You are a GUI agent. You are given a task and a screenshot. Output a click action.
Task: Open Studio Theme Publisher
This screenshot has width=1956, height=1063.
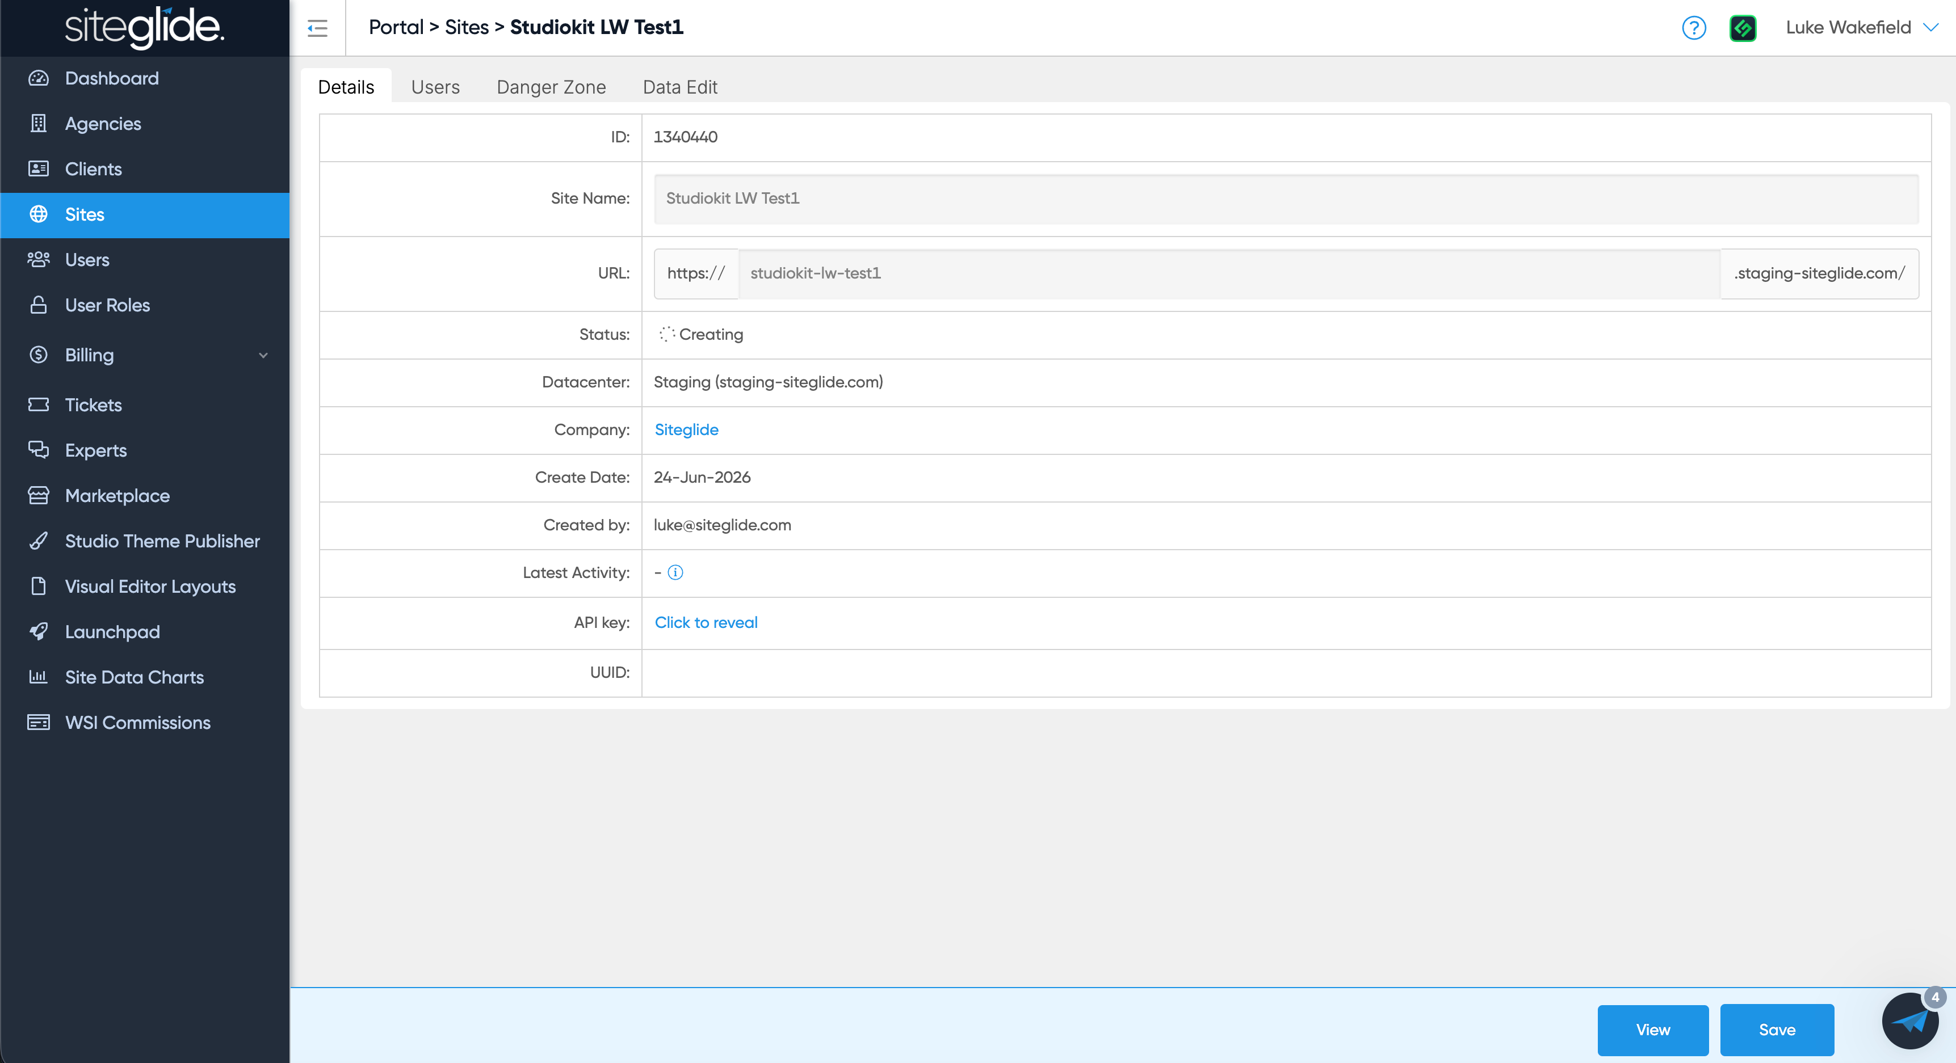(144, 541)
